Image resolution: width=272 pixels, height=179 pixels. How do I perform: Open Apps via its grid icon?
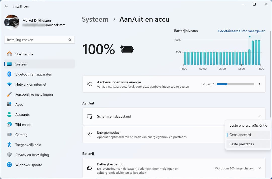click(x=9, y=104)
